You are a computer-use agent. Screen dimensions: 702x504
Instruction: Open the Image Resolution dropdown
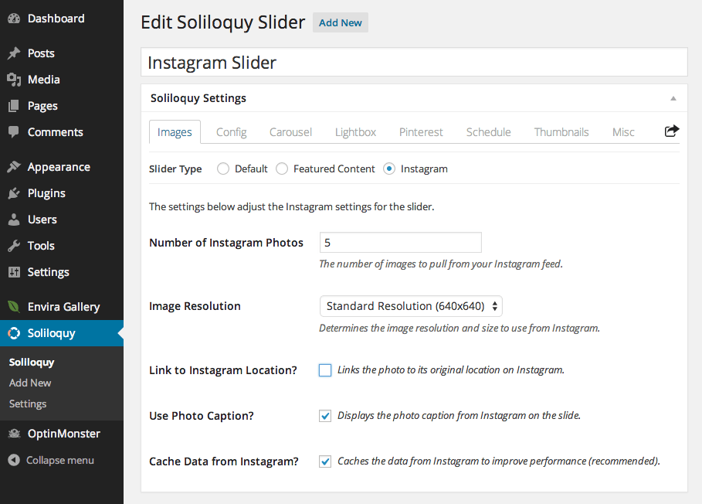[411, 306]
